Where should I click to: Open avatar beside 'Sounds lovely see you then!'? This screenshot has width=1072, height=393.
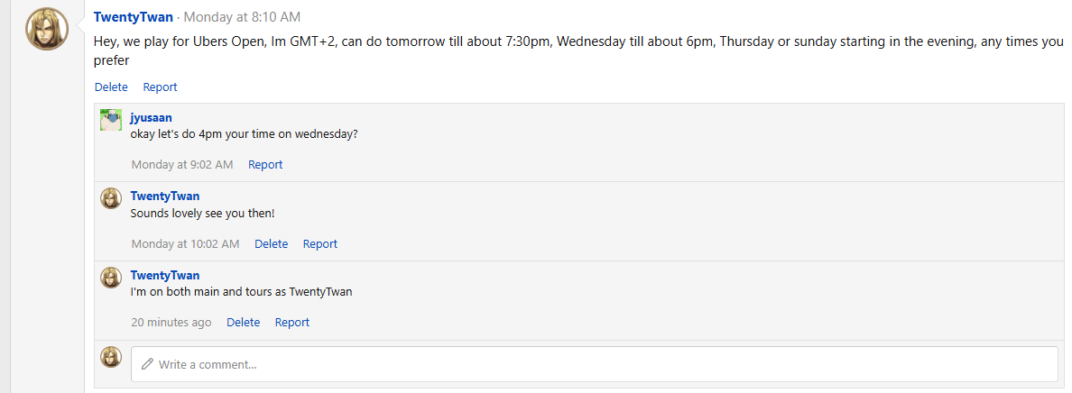111,198
